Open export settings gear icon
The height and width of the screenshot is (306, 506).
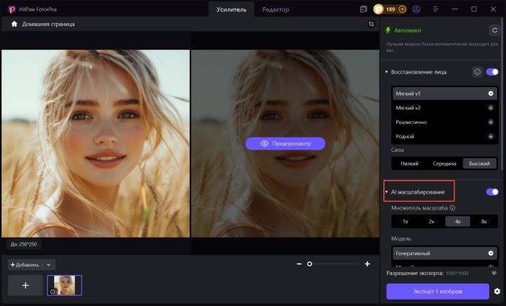pyautogui.click(x=497, y=291)
